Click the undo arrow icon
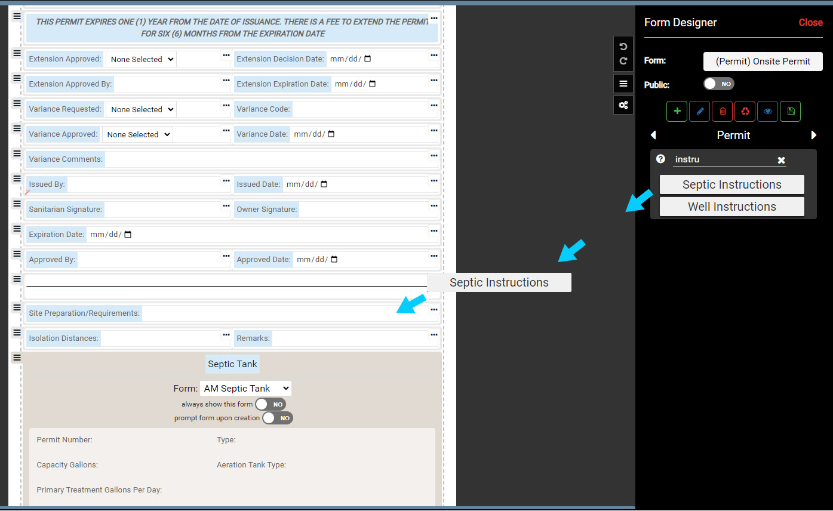Viewport: 833px width, 511px height. click(x=623, y=47)
